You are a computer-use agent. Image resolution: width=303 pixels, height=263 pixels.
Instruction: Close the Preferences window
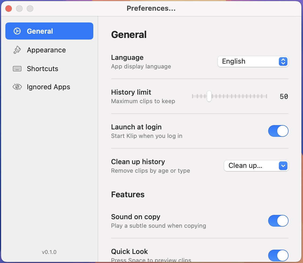pyautogui.click(x=9, y=9)
